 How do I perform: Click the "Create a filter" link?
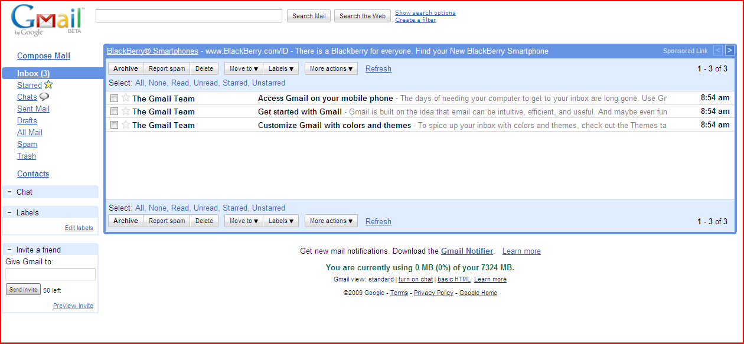click(x=416, y=20)
